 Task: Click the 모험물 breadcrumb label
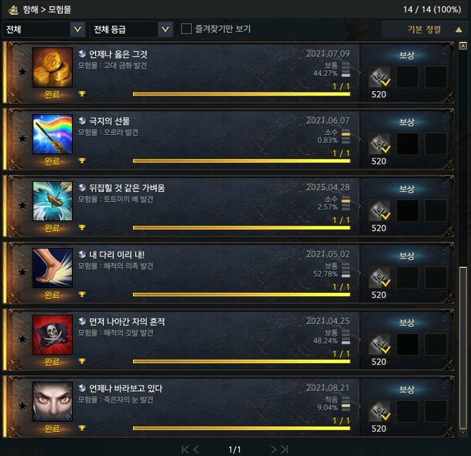pos(60,9)
